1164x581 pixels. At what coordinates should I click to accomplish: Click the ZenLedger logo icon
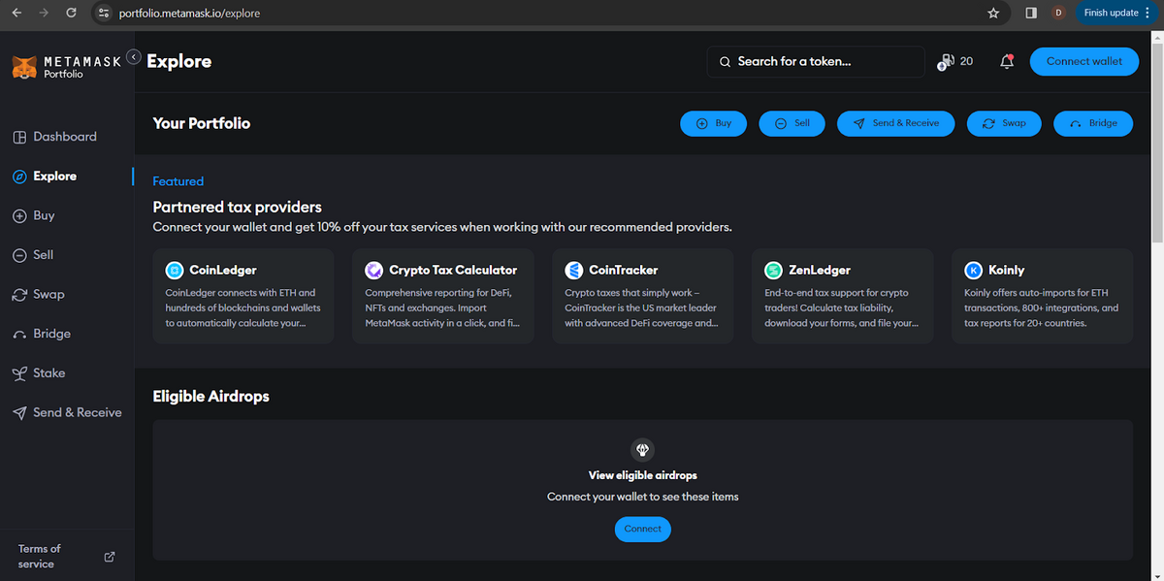[x=773, y=270]
